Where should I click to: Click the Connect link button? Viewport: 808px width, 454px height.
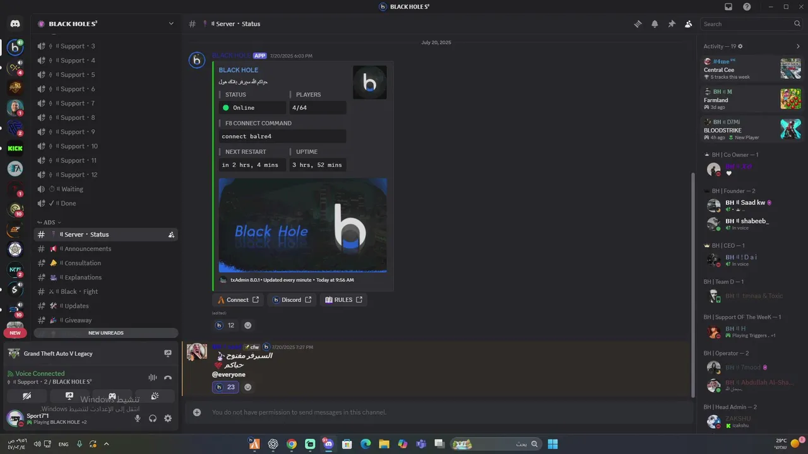pos(238,300)
